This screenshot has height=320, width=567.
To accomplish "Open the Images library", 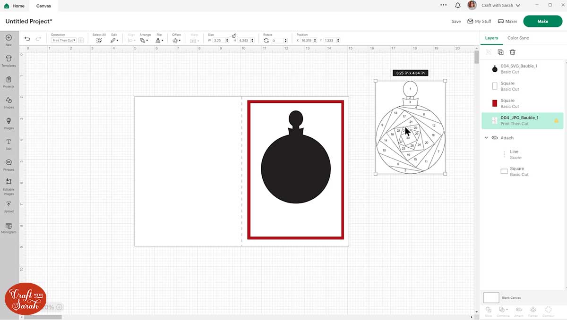I will (x=9, y=123).
